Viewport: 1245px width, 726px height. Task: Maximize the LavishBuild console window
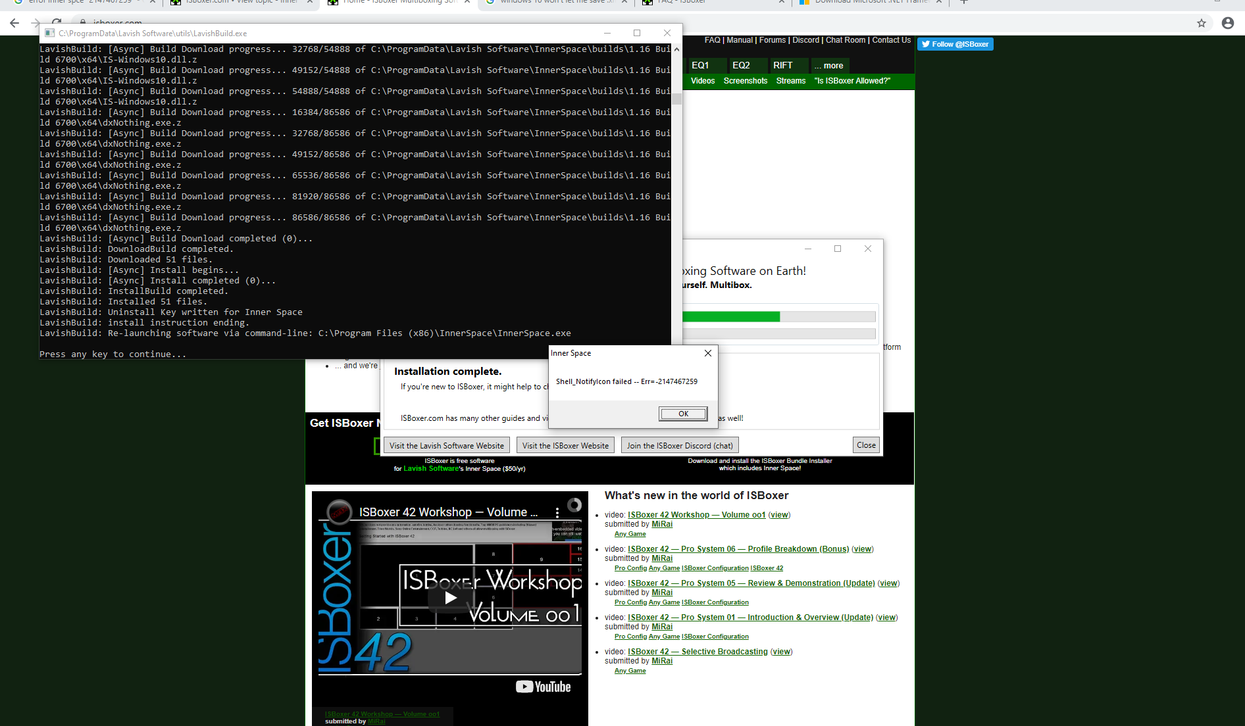pos(637,33)
